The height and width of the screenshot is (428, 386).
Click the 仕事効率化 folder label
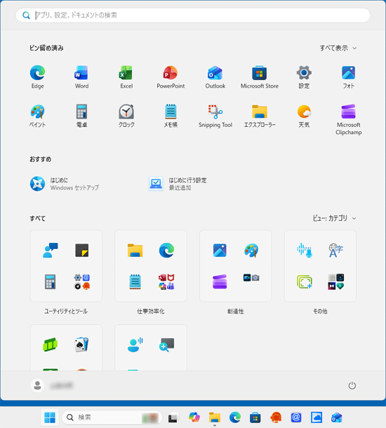click(151, 311)
